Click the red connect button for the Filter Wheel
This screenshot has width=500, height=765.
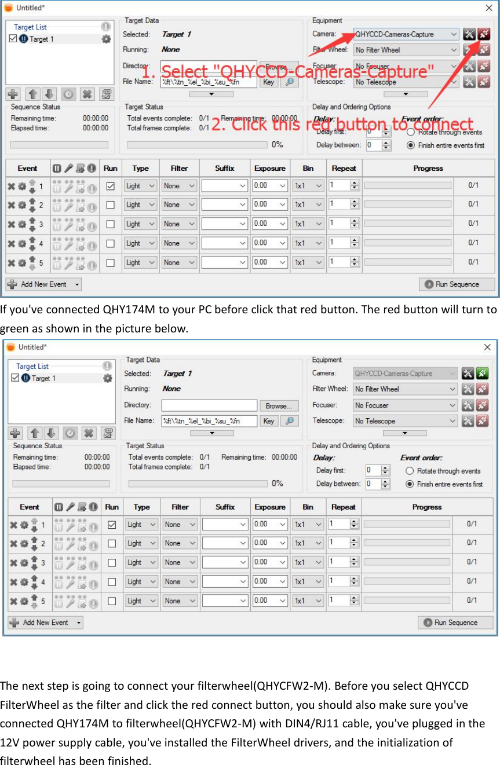point(484,50)
